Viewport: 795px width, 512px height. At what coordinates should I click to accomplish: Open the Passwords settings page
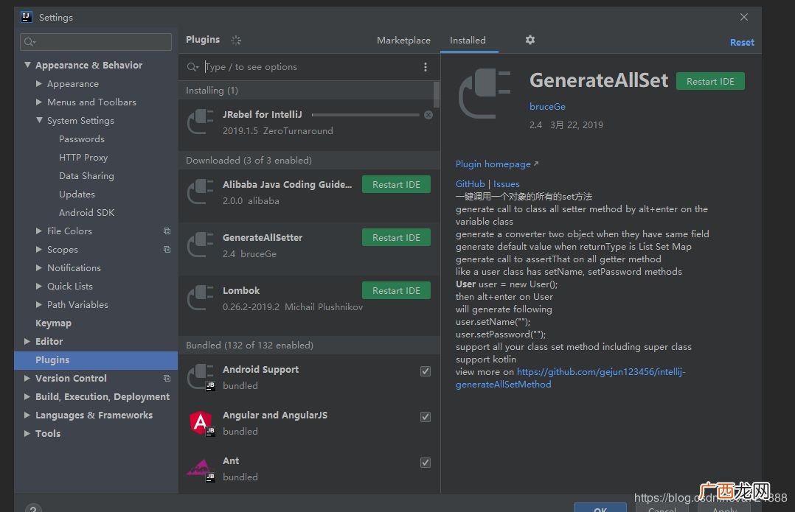pyautogui.click(x=82, y=138)
